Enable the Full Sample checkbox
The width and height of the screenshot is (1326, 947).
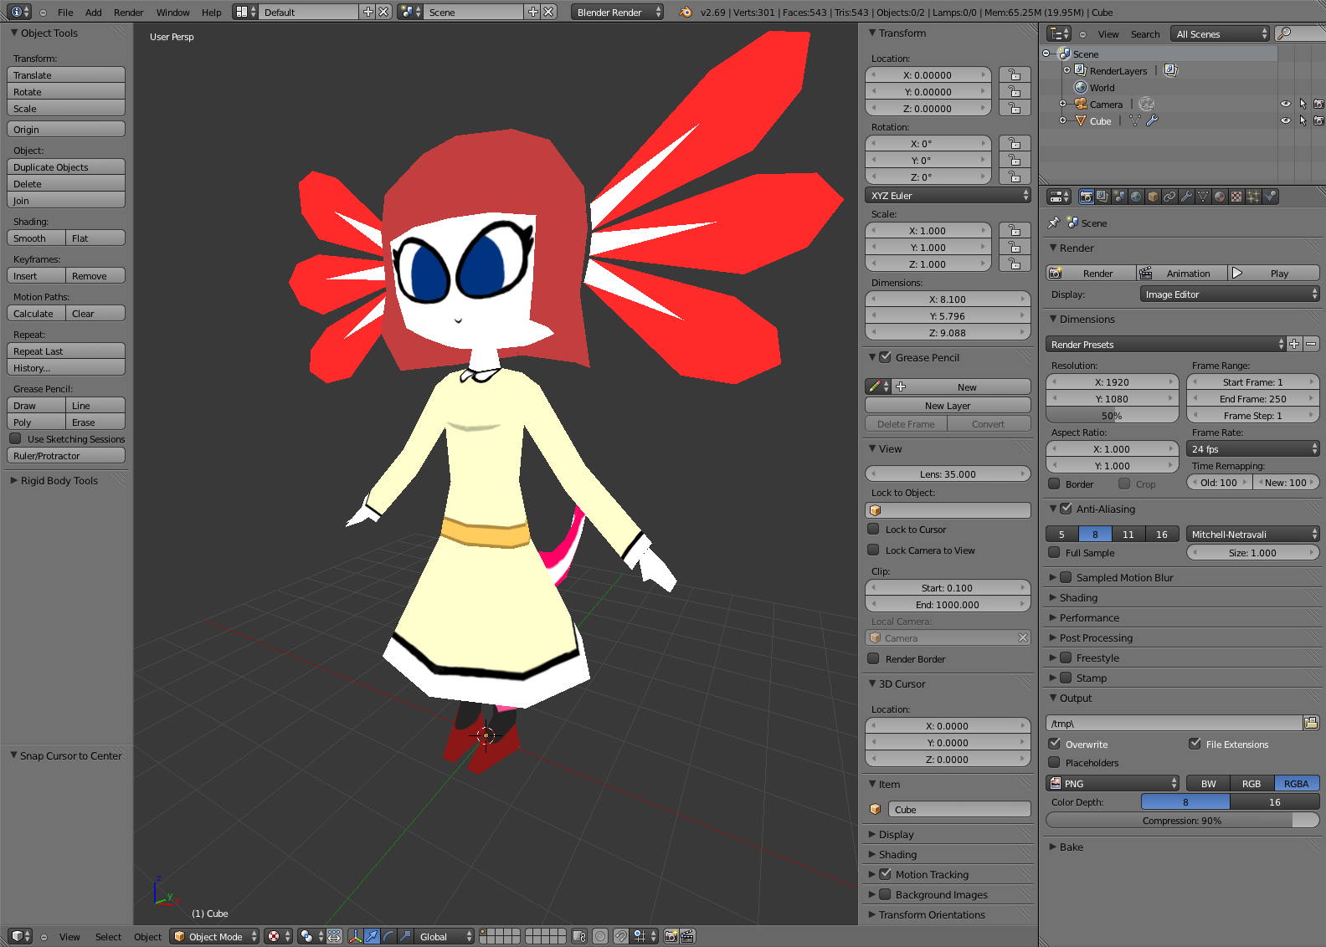1055,553
